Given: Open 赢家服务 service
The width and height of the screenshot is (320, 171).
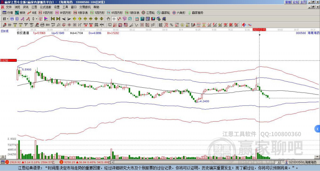Looking at the screenshot, I should 195,12.
